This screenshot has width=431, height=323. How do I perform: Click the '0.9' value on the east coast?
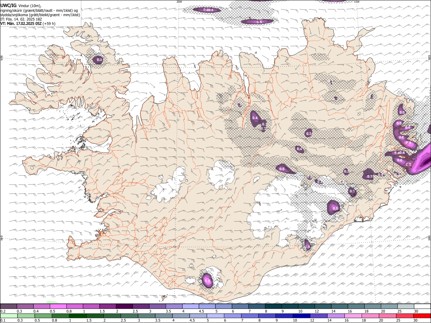pyautogui.click(x=408, y=143)
